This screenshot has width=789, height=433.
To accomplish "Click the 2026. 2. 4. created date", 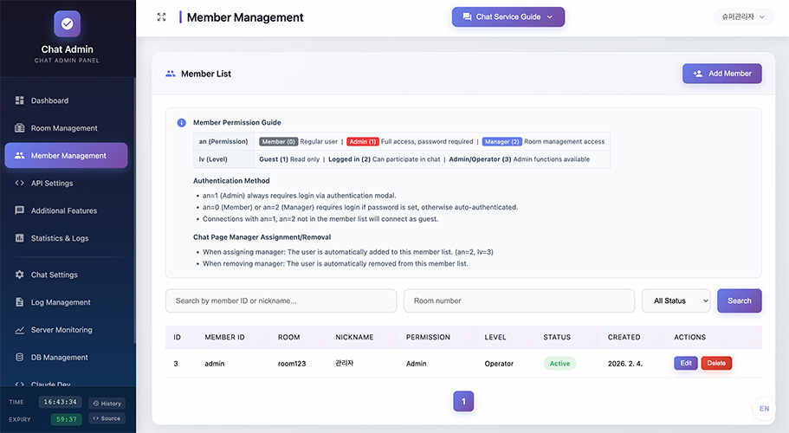I will coord(625,364).
